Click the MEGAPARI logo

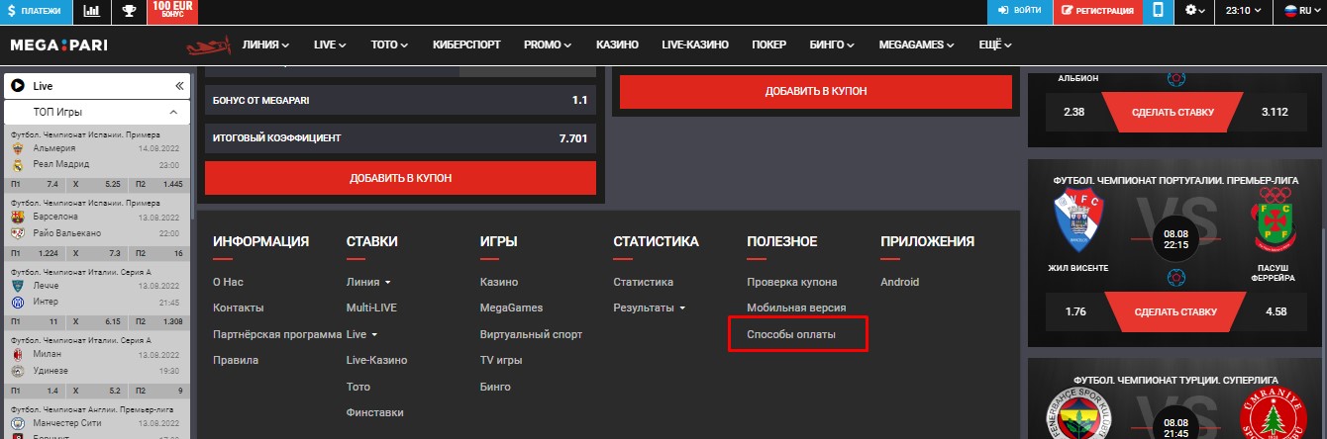(59, 45)
